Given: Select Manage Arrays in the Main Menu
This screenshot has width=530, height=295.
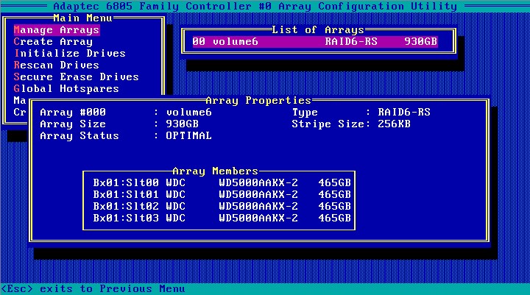Looking at the screenshot, I should coord(56,30).
